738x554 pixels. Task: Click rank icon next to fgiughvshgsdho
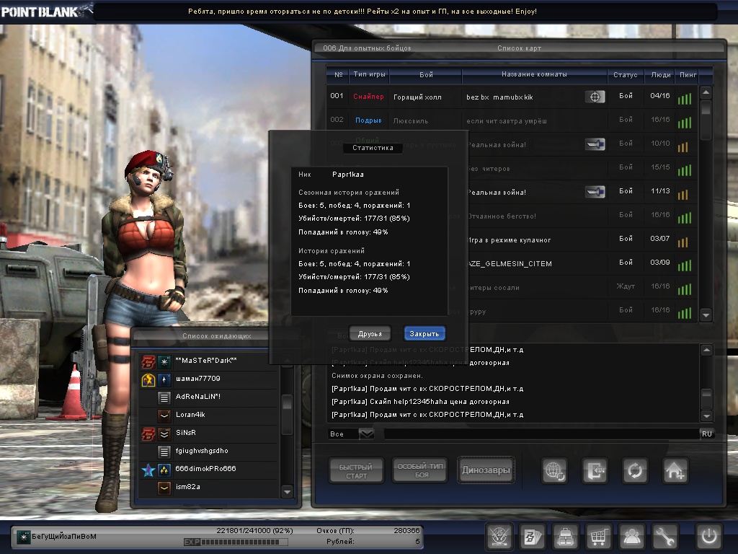click(164, 452)
